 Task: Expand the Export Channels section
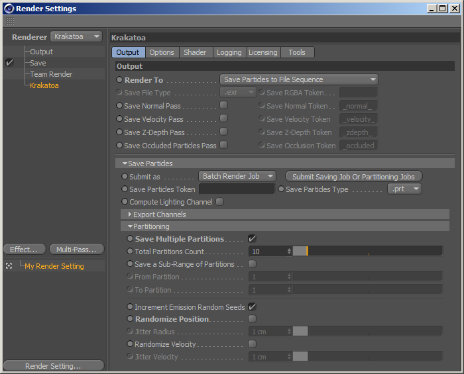click(x=130, y=214)
